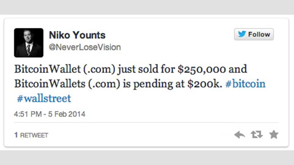
Task: Click the word BitcoinWallet in first line
Action: 47,69
